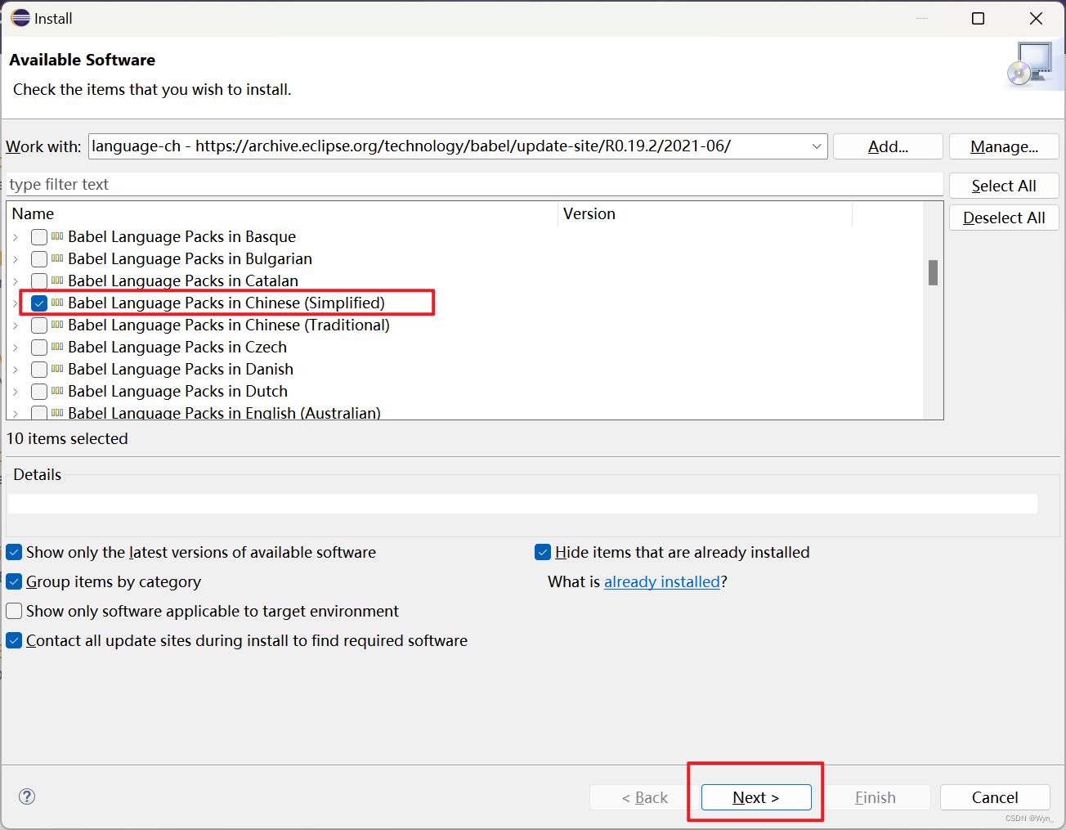The height and width of the screenshot is (830, 1066).
Task: Uncheck the Chinese (Simplified) language pack
Action: [x=39, y=303]
